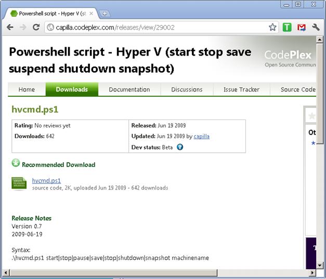Click the browser Back arrow
The height and width of the screenshot is (279, 326).
(x=10, y=27)
